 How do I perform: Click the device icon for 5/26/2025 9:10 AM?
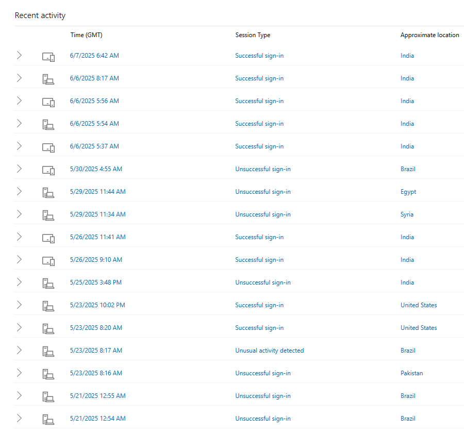tap(48, 261)
